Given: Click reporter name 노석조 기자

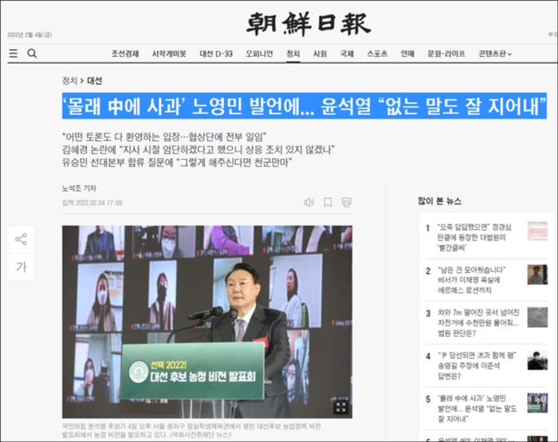Looking at the screenshot, I should click(x=80, y=188).
